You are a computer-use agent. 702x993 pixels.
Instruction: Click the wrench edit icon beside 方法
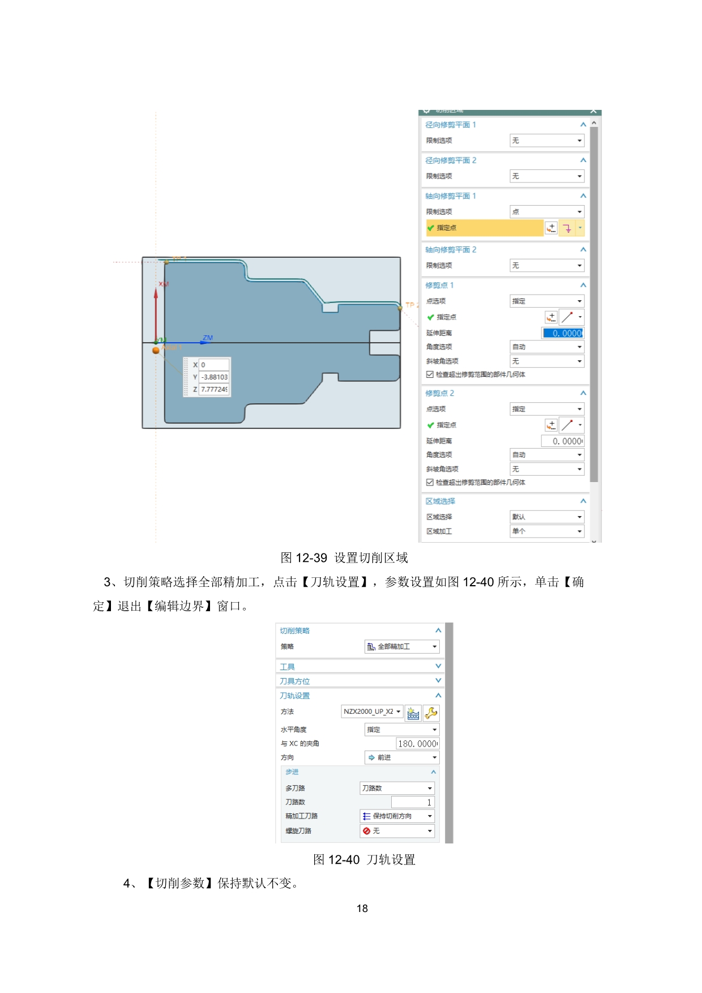[x=431, y=713]
